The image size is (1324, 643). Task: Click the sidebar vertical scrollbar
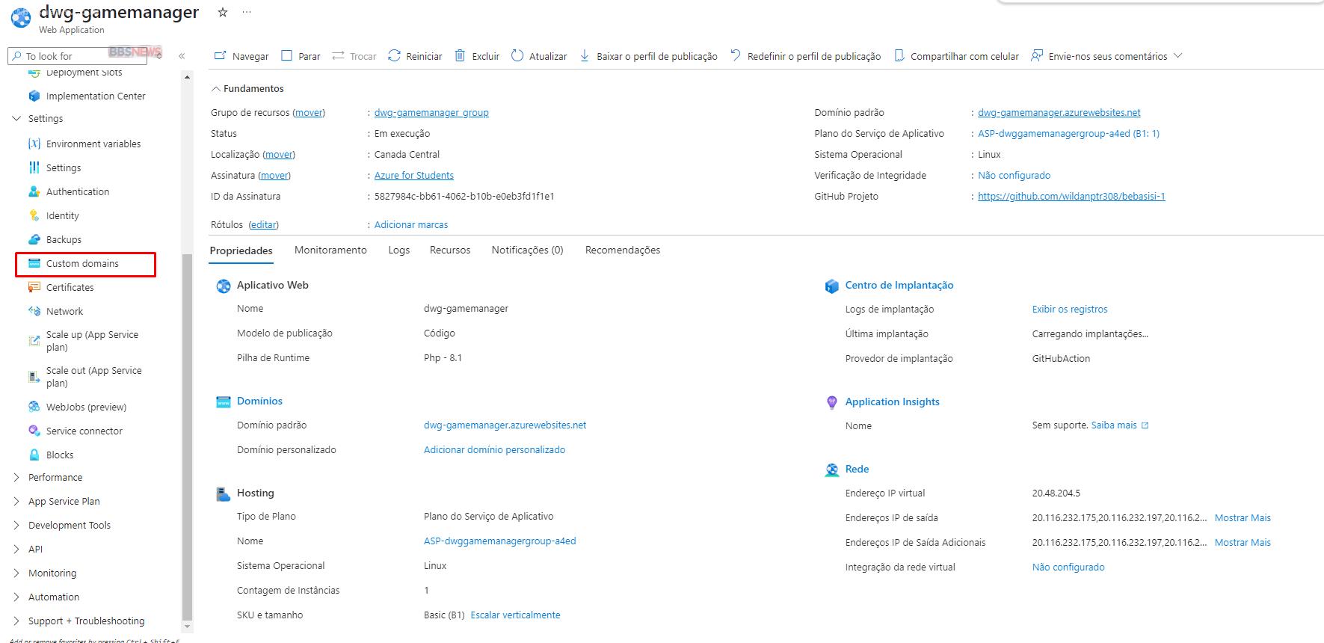point(187,434)
